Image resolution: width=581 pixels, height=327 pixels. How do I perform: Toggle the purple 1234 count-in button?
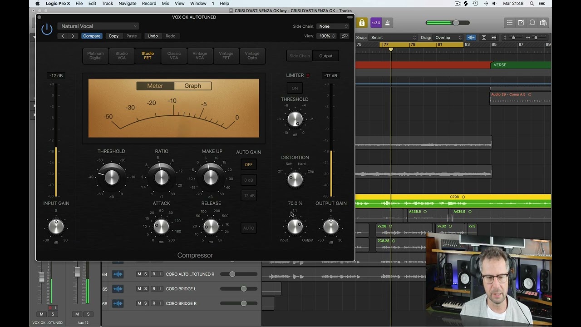click(x=376, y=23)
